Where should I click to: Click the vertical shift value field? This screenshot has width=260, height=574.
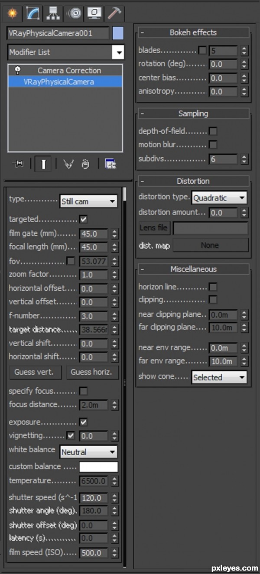[93, 344]
